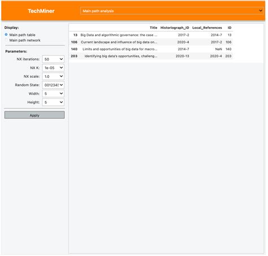268x256 pixels.
Task: Click the Title column header
Action: [153, 28]
